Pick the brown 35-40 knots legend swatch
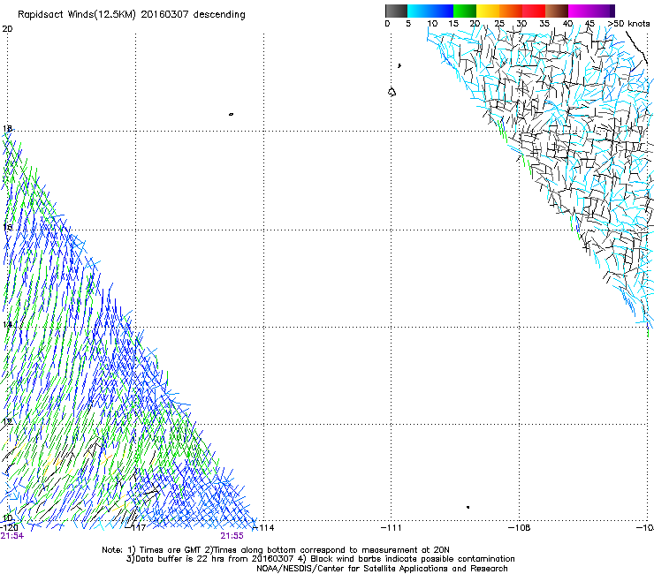Screen dimensions: 654x574 557,11
